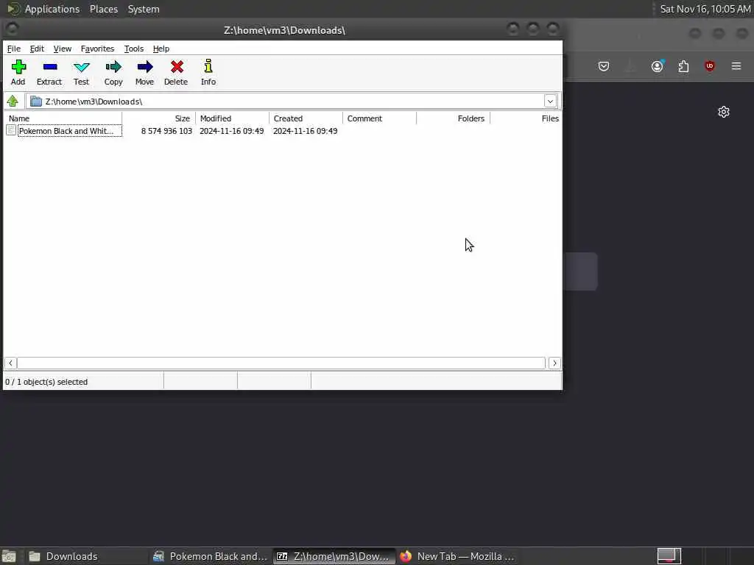The height and width of the screenshot is (565, 754).
Task: Click show desktop icon in bottom panel
Action: tap(9, 556)
